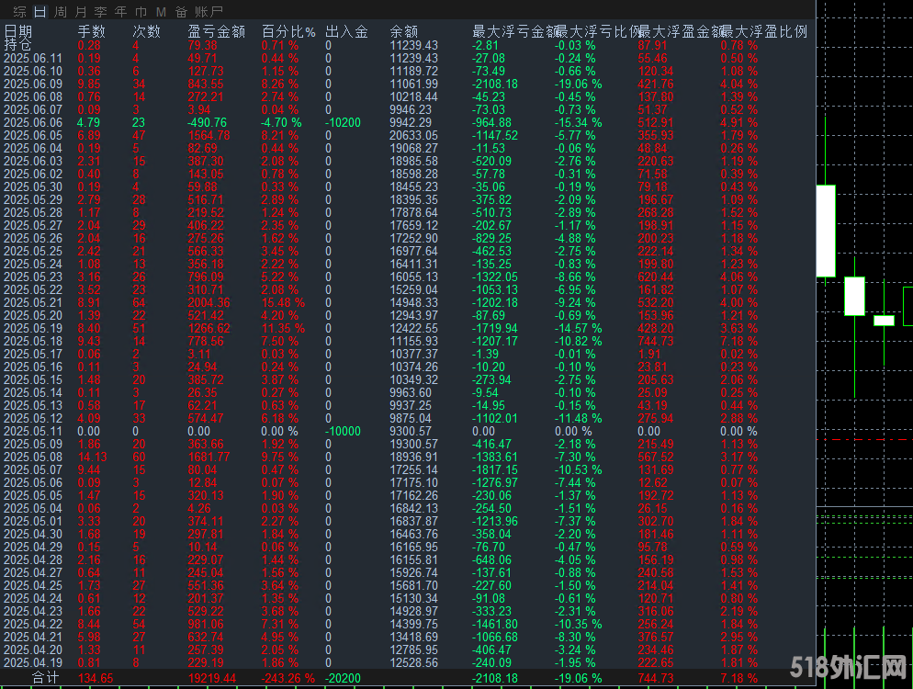The image size is (913, 689).
Task: Select the 2025.06.06 row date
Action: (x=33, y=122)
